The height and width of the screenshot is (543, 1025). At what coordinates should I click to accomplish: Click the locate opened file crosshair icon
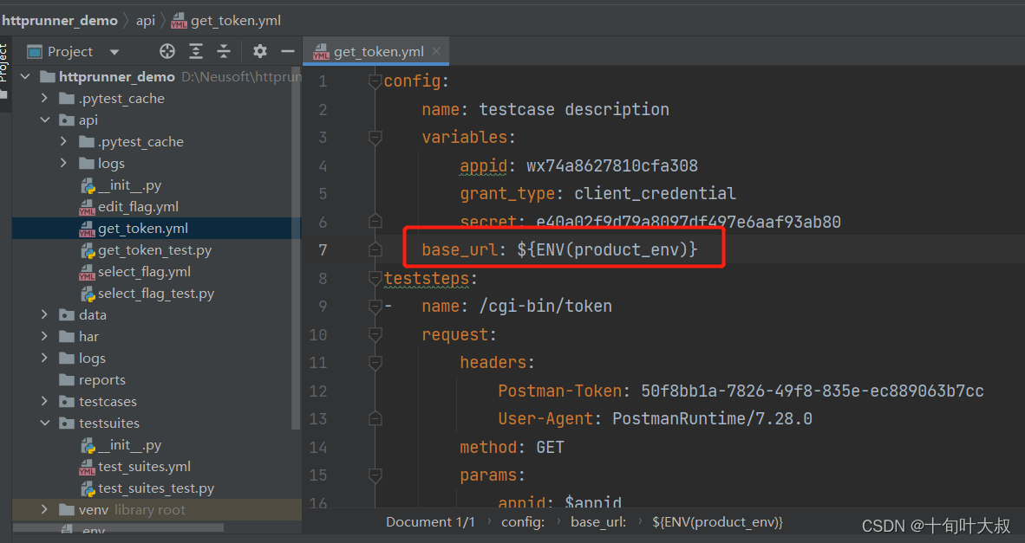click(x=167, y=52)
